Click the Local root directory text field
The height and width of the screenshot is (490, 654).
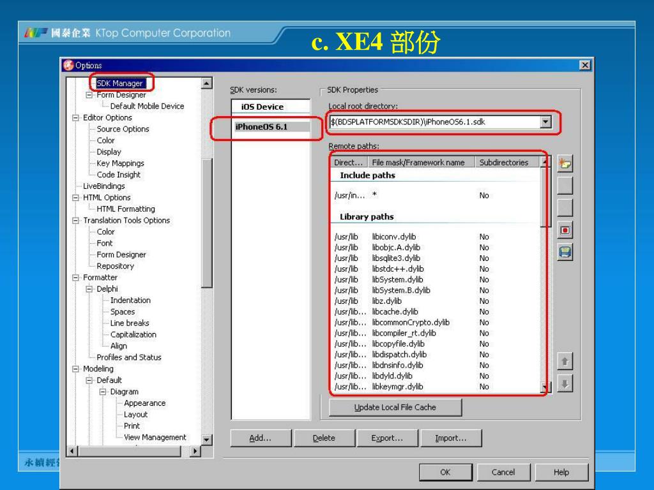point(434,122)
